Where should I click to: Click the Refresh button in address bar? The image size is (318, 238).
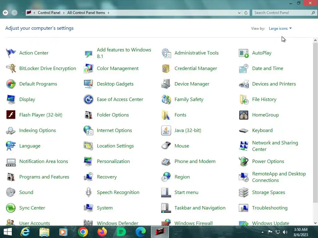pos(246,13)
